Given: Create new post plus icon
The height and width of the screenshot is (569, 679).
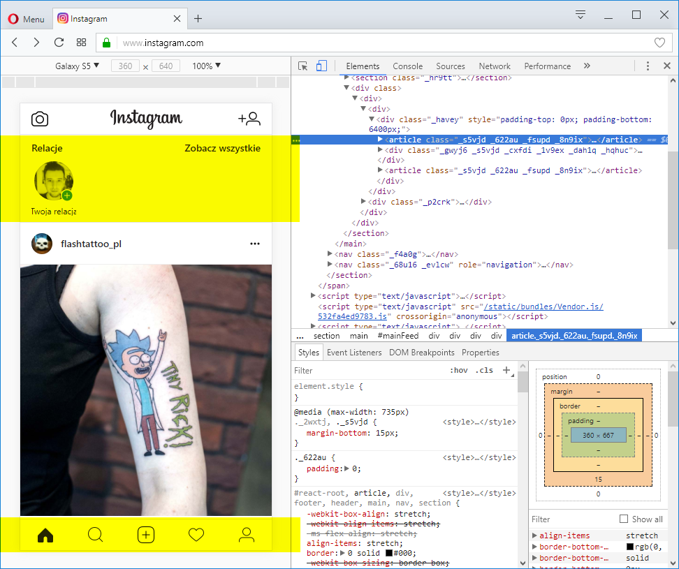Looking at the screenshot, I should click(x=146, y=535).
